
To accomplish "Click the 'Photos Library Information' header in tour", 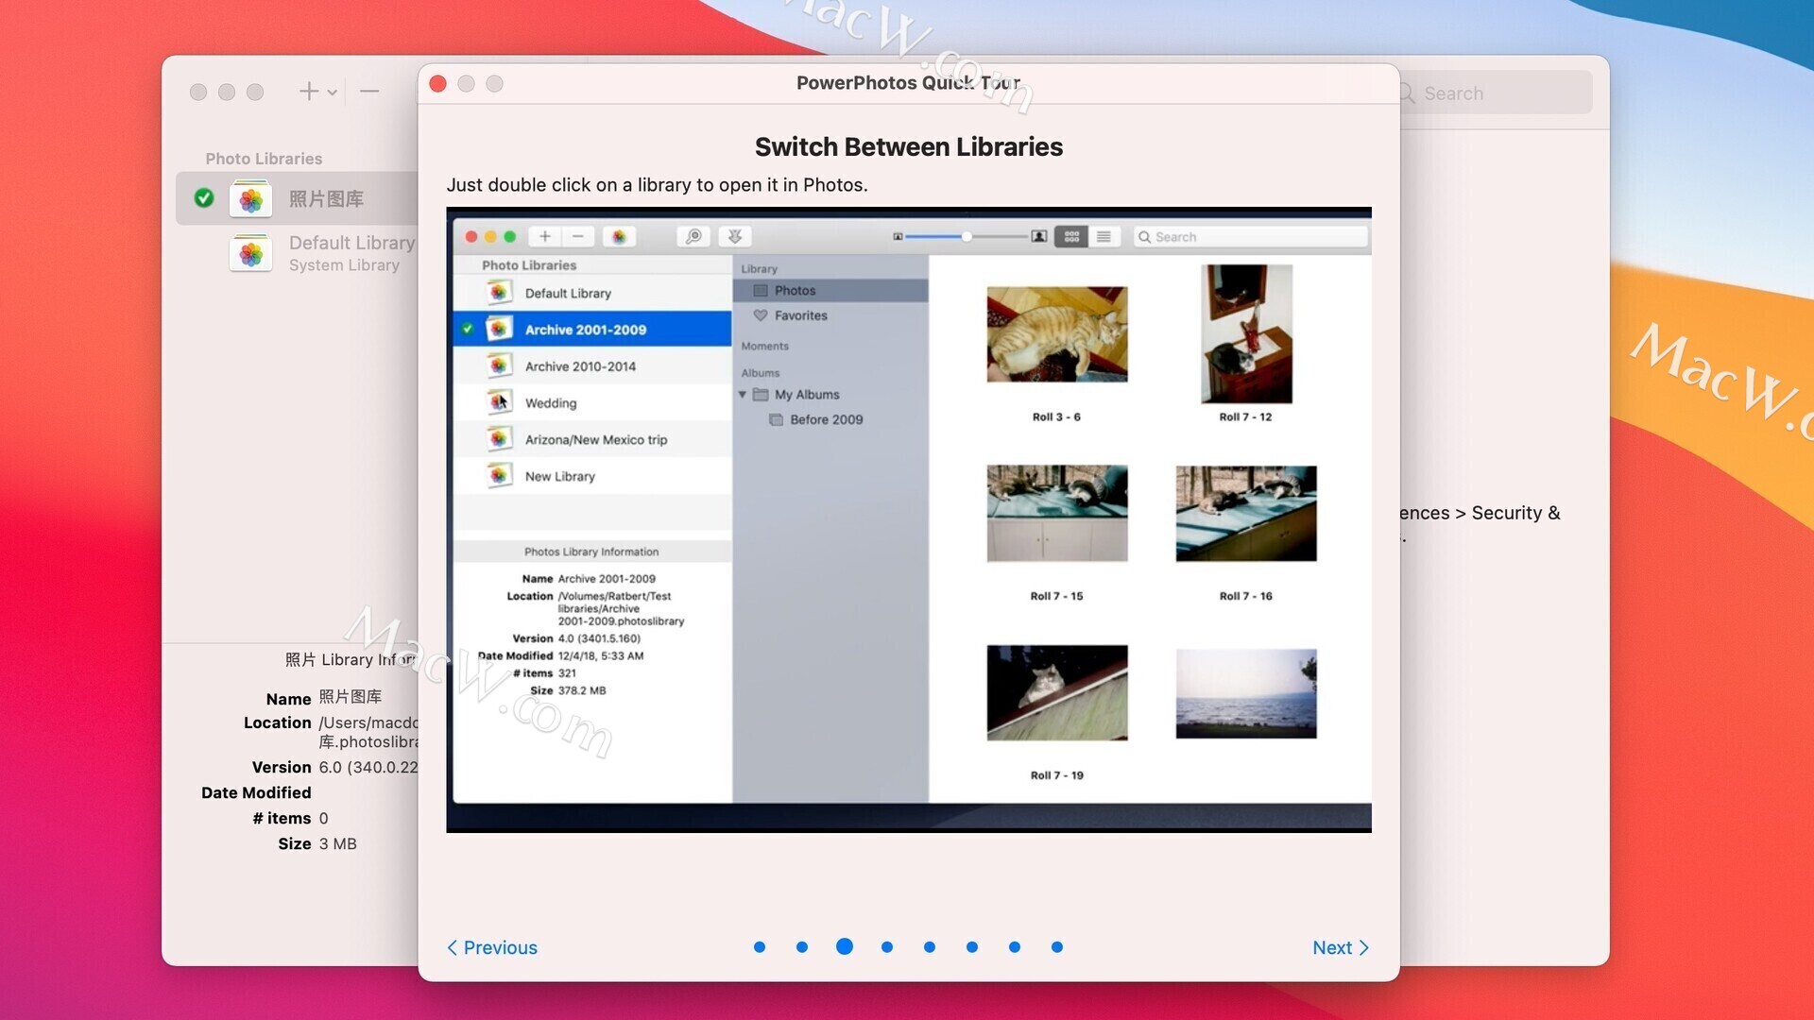I will pyautogui.click(x=591, y=552).
